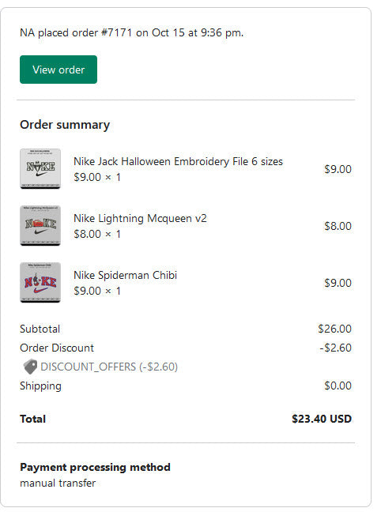The width and height of the screenshot is (381, 523).
Task: Click the $9.00 × 1 quantity under Spiderman Chibi
Action: pyautogui.click(x=97, y=291)
